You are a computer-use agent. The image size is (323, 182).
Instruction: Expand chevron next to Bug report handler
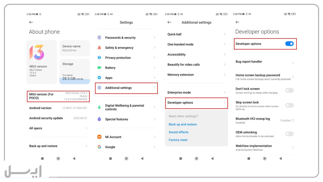tap(293, 63)
